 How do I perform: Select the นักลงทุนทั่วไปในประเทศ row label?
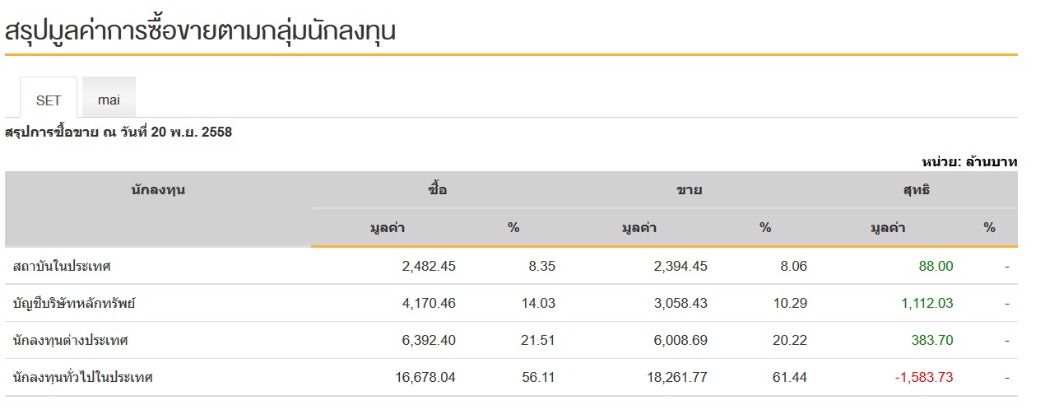[x=83, y=378]
